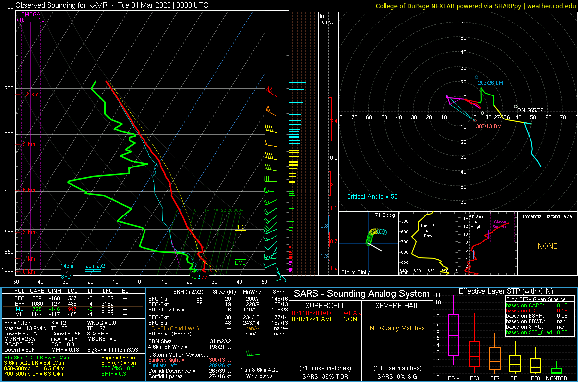Screen dimensions: 578x382
Task: Click '700-500mb LR = 6.3 C/km'
Action: click(x=34, y=374)
